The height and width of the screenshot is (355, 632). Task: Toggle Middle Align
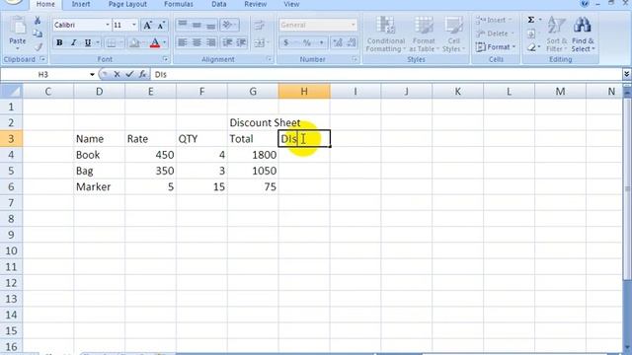[197, 25]
